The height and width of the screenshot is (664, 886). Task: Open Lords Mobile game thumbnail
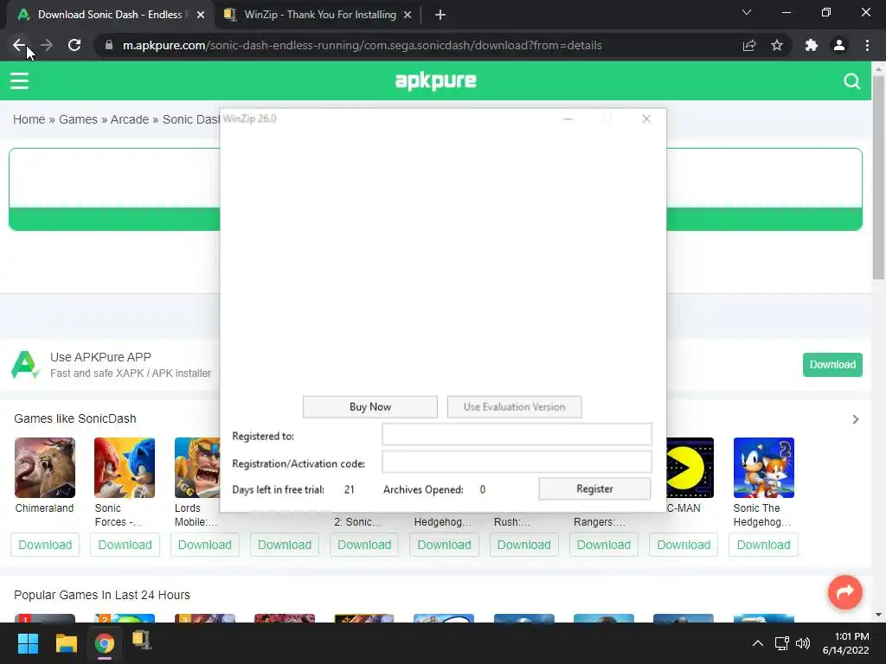coord(197,468)
